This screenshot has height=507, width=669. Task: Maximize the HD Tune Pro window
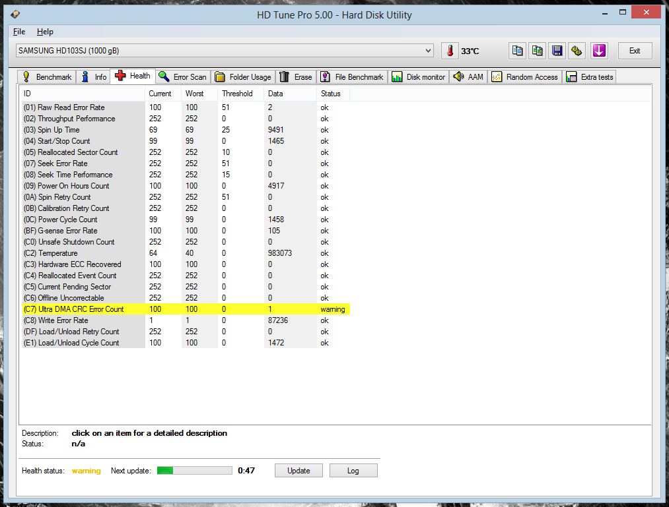(623, 13)
